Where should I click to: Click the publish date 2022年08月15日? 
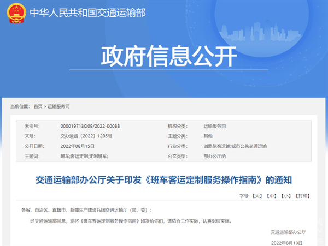[x=77, y=146]
